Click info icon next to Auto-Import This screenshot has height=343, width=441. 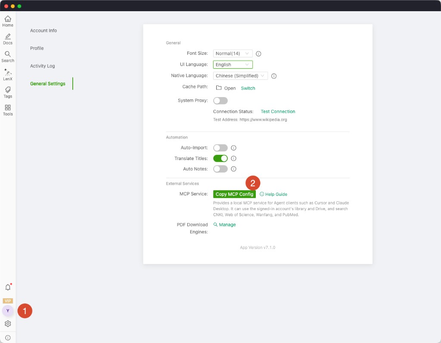tap(233, 148)
